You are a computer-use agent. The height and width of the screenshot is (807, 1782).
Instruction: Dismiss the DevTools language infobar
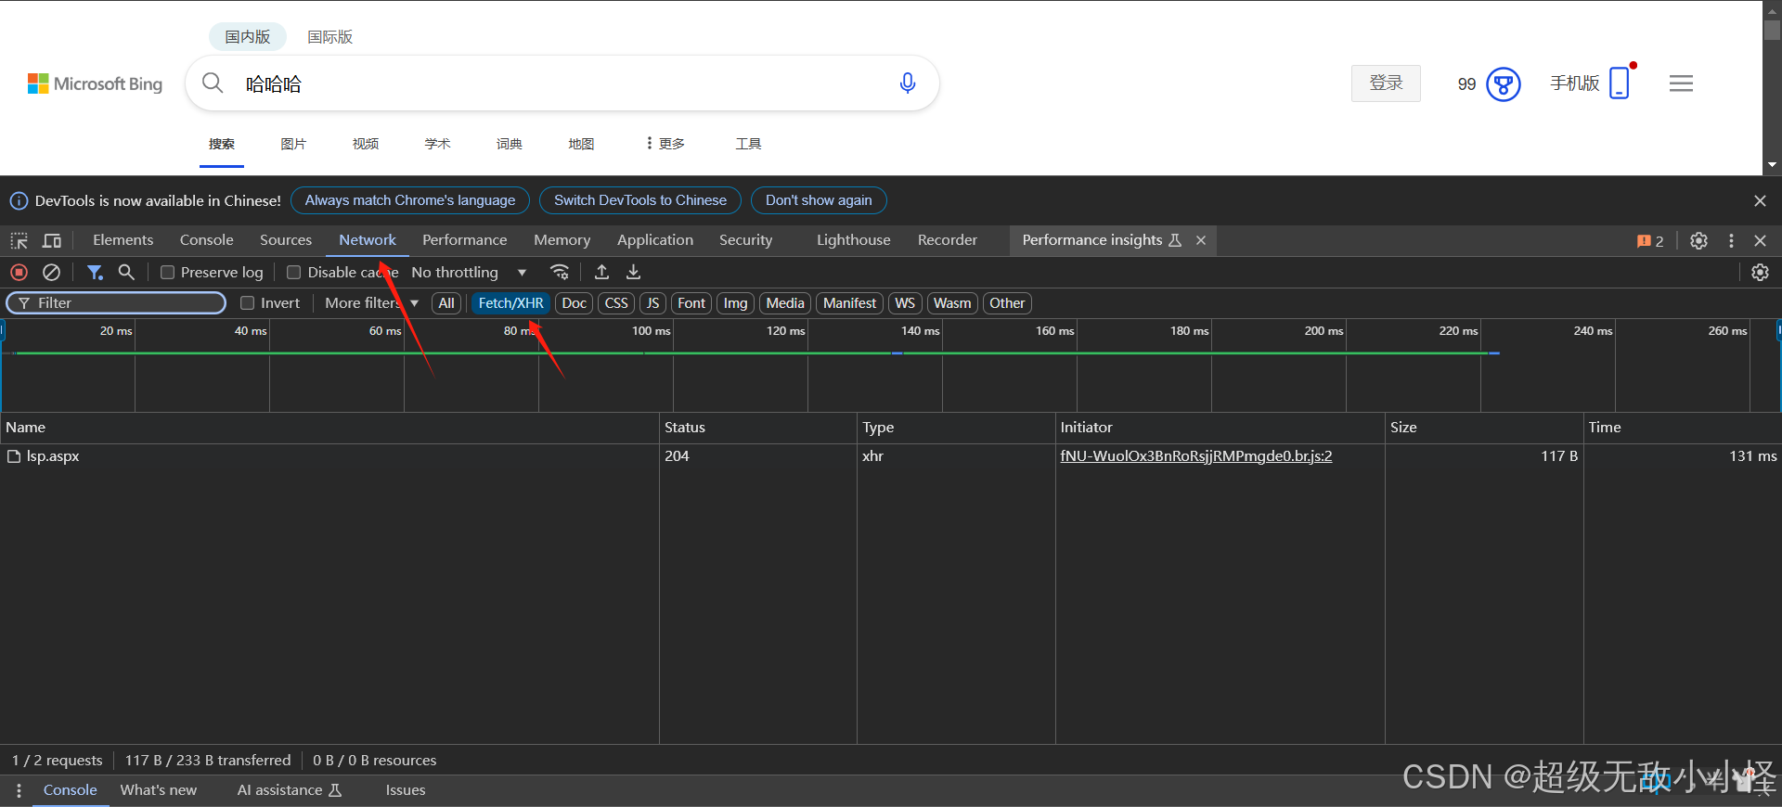pos(1760,200)
